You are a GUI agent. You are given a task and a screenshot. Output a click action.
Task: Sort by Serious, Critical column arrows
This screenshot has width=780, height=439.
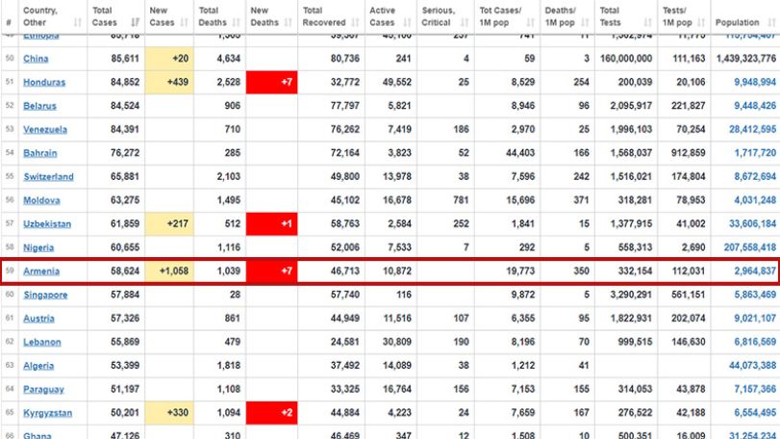pos(465,22)
